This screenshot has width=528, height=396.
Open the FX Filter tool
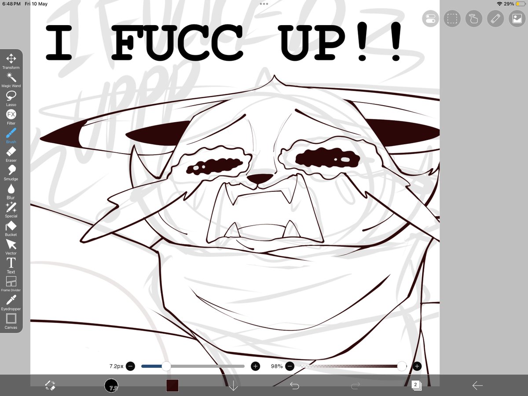11,117
